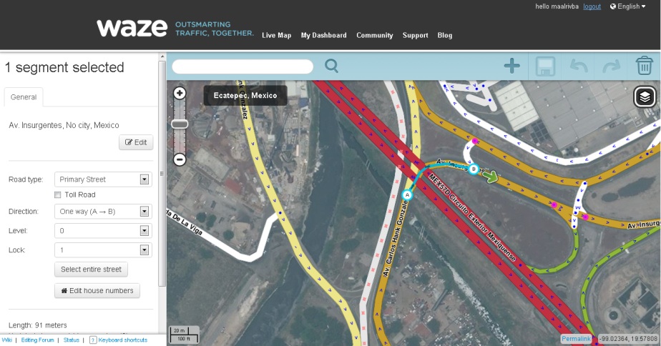Click the search magnifier icon
Image resolution: width=661 pixels, height=346 pixels.
(x=331, y=66)
